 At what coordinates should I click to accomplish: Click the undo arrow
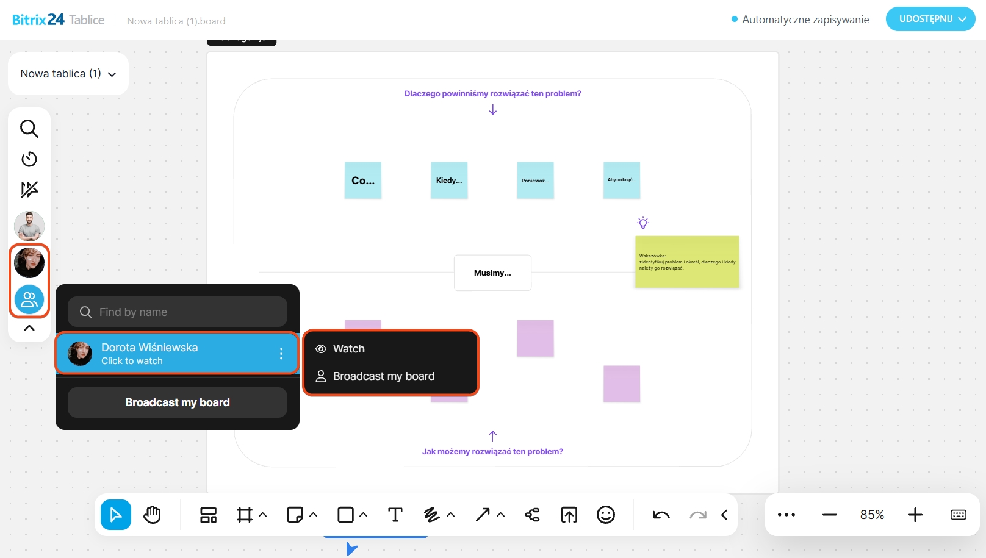(x=661, y=515)
